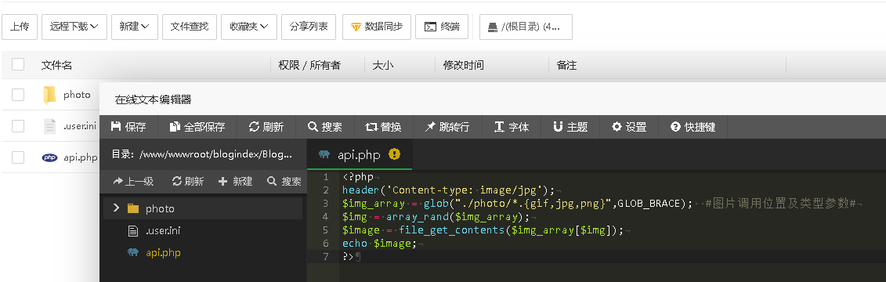Open the 终端 terminal button

442,27
